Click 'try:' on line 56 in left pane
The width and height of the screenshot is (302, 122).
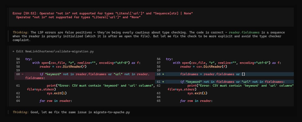coord(29,59)
